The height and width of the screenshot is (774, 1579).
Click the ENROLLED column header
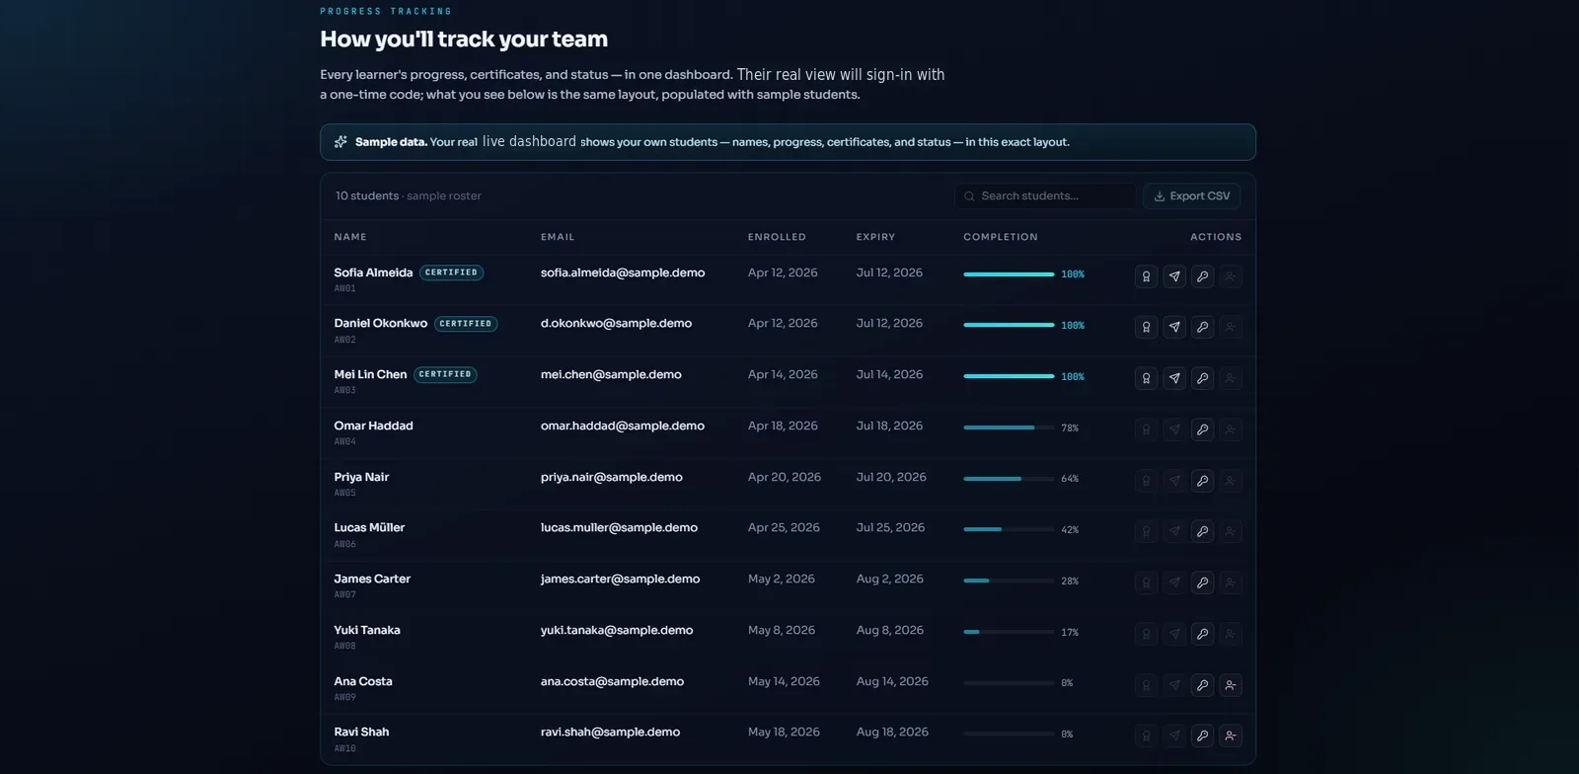777,237
